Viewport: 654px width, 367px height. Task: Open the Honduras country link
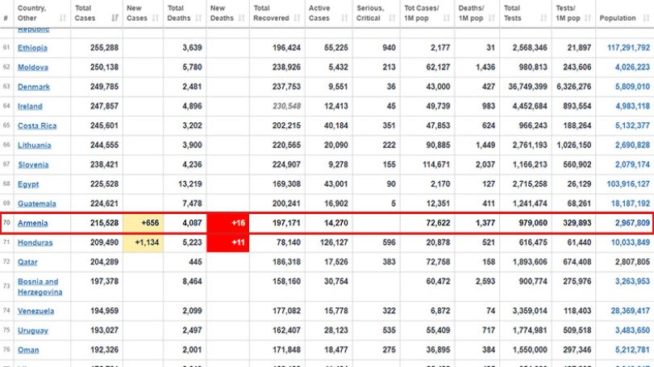tap(35, 242)
